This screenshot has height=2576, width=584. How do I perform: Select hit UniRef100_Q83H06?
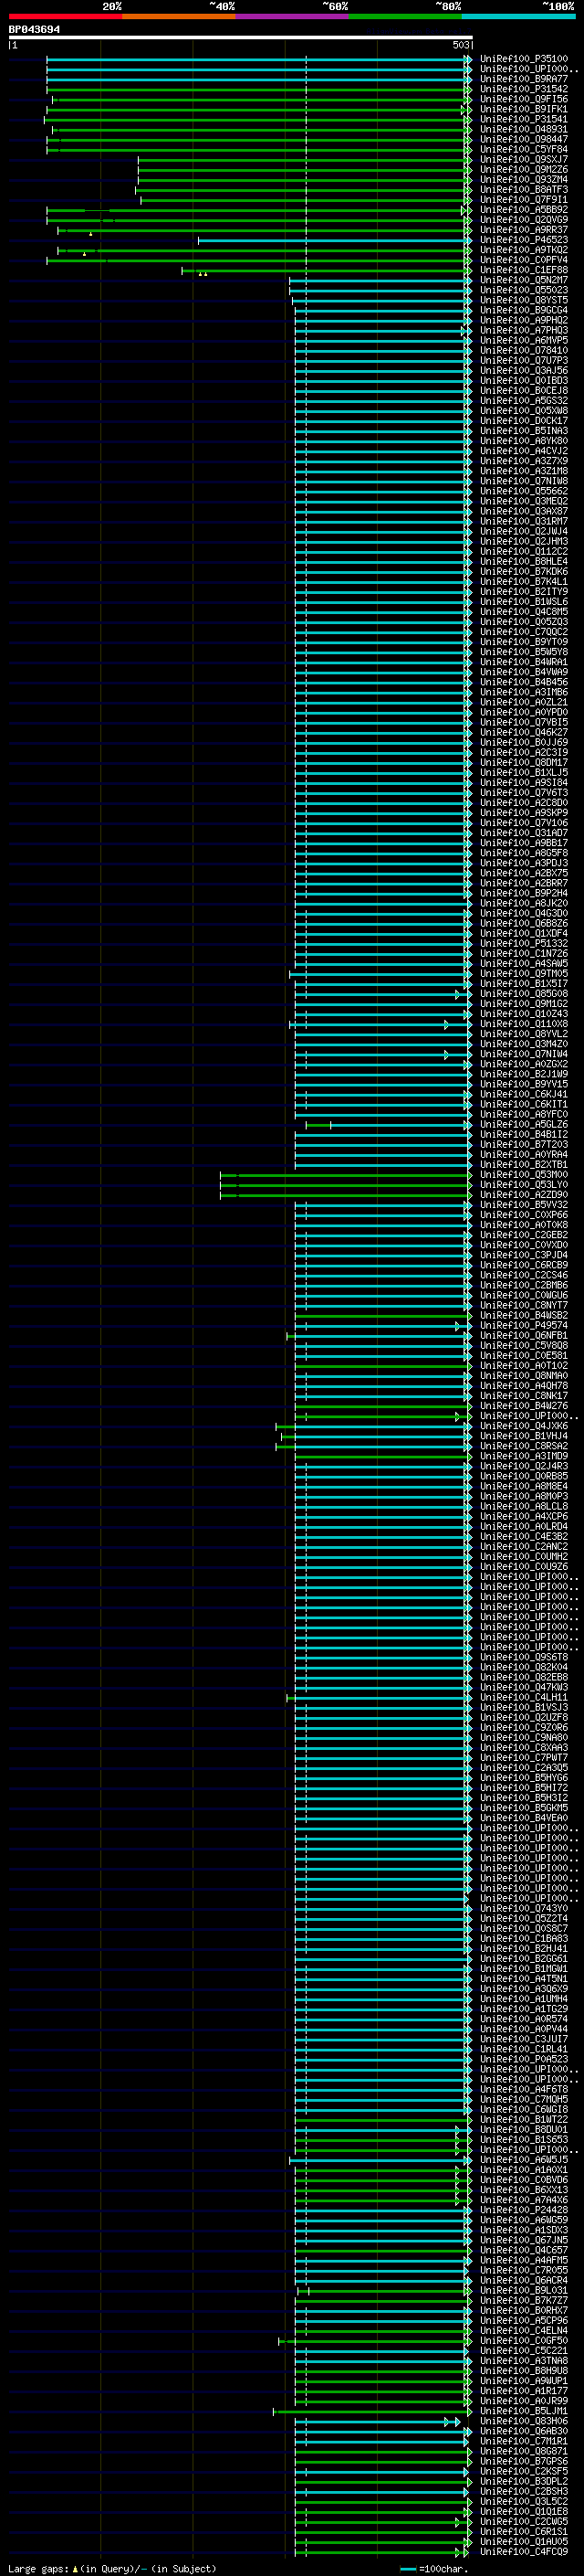tap(524, 2420)
